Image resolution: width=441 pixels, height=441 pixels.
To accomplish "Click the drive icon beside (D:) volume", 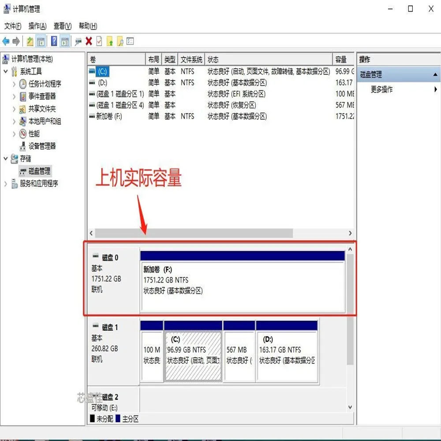I will tap(92, 83).
